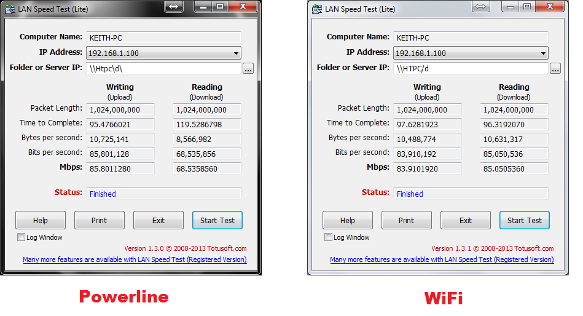583x316 pixels.
Task: Click writing Packet Length field in Powerline window
Action: click(120, 110)
